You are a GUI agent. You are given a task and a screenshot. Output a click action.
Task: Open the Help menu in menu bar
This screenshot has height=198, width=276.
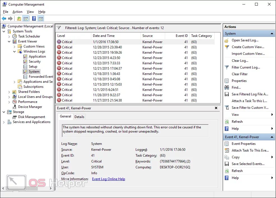42,12
